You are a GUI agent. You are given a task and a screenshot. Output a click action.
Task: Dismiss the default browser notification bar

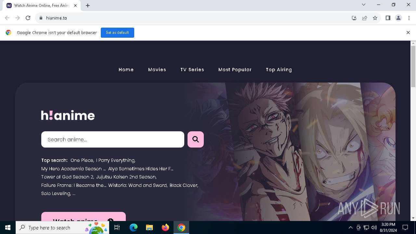click(x=408, y=32)
